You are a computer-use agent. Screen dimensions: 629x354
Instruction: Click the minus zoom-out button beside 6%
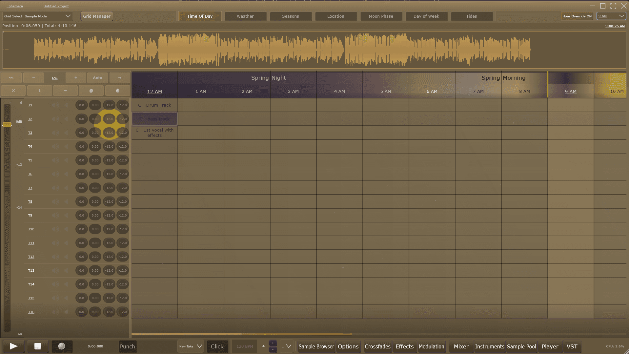coord(33,78)
